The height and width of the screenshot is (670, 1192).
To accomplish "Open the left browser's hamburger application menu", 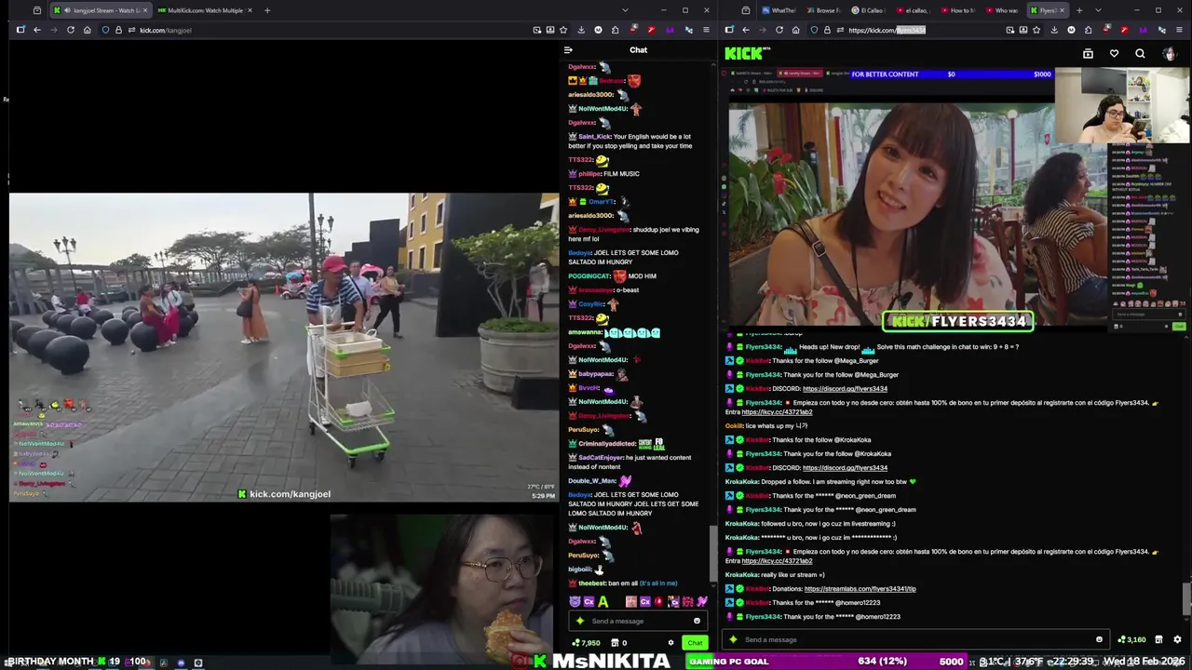I will [x=706, y=30].
